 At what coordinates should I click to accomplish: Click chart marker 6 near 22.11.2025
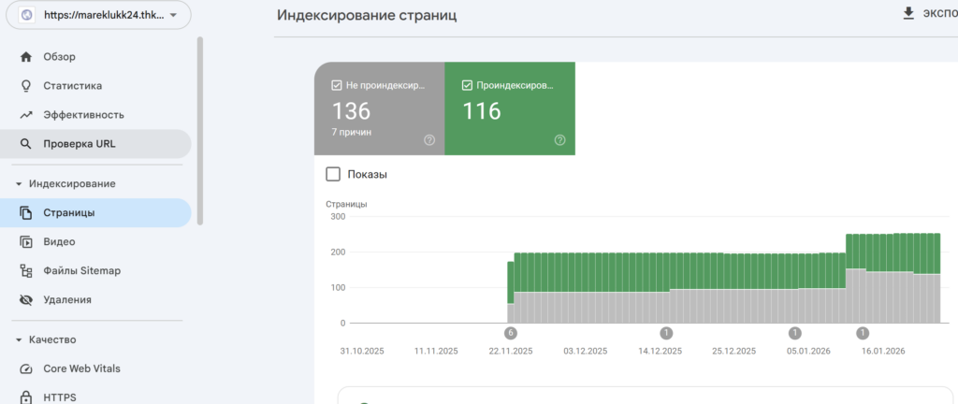click(x=510, y=332)
